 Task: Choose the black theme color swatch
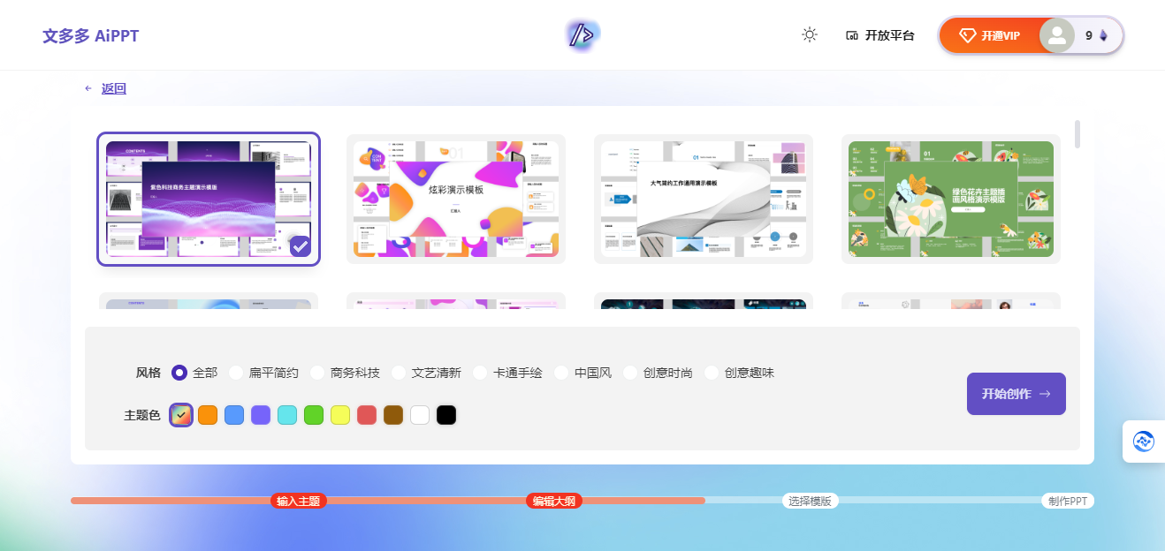coord(446,415)
